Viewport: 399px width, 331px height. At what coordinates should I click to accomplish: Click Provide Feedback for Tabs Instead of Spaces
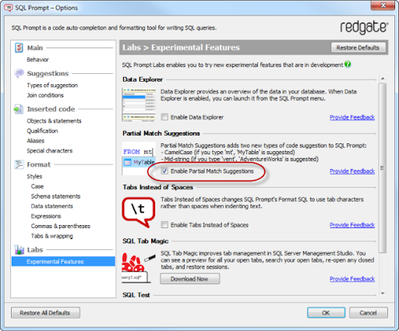[x=352, y=225]
